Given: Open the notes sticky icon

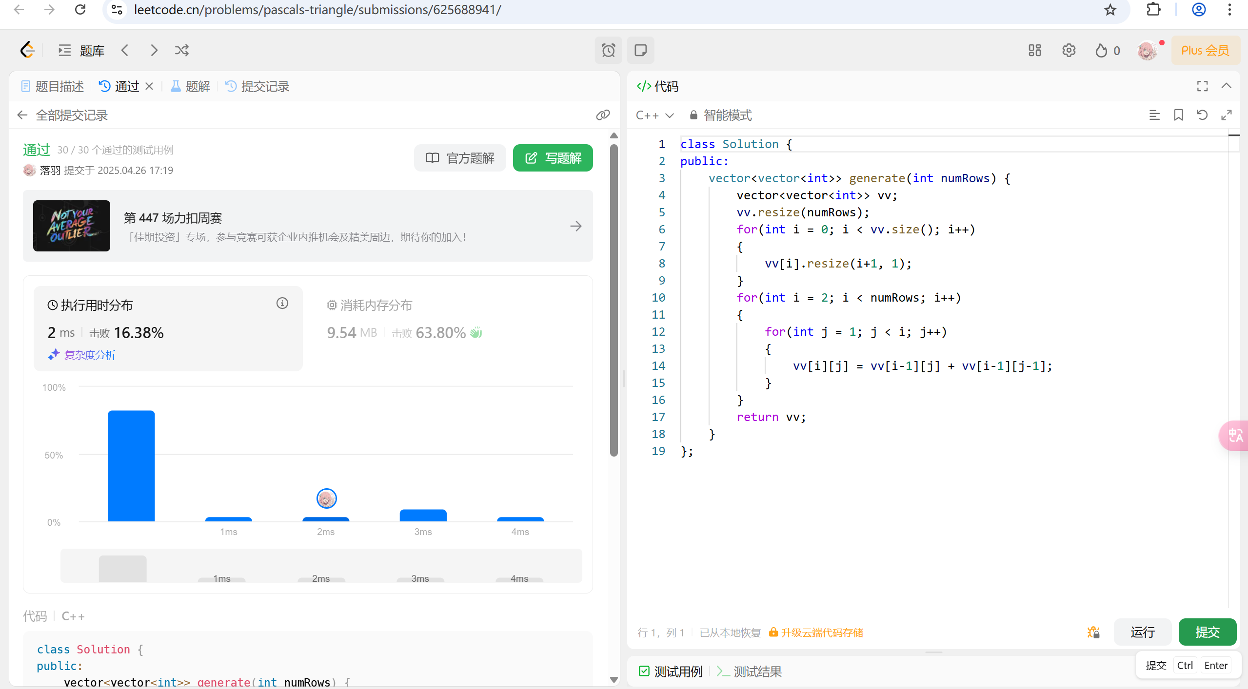Looking at the screenshot, I should pos(640,50).
